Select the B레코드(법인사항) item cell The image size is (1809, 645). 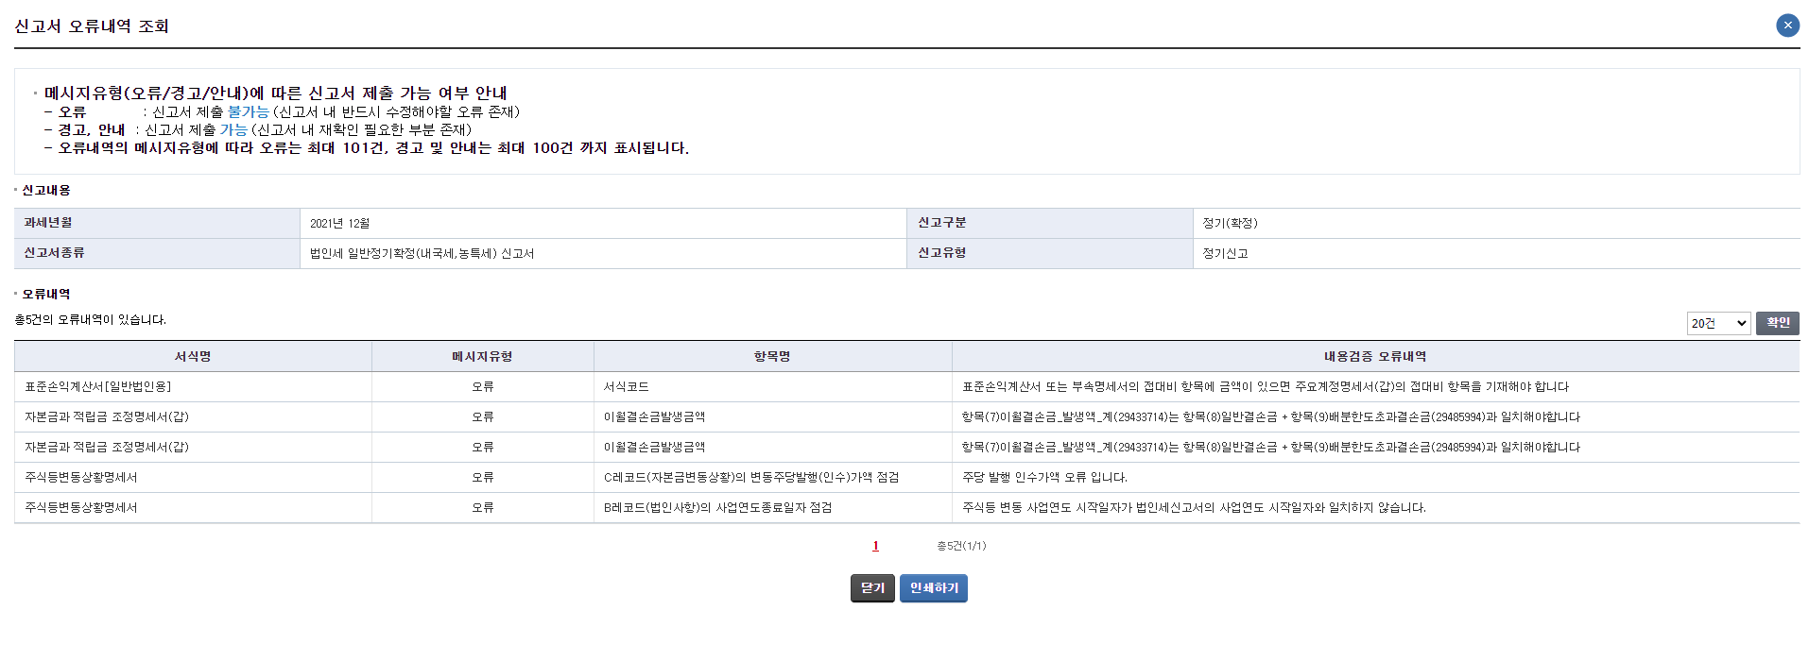717,508
